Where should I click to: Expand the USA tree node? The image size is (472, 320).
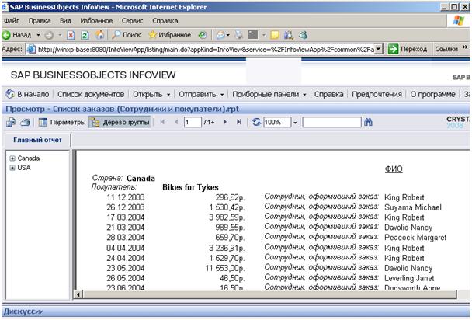(x=12, y=168)
